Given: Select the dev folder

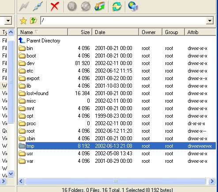Looking at the screenshot, I should pyautogui.click(x=117, y=63).
